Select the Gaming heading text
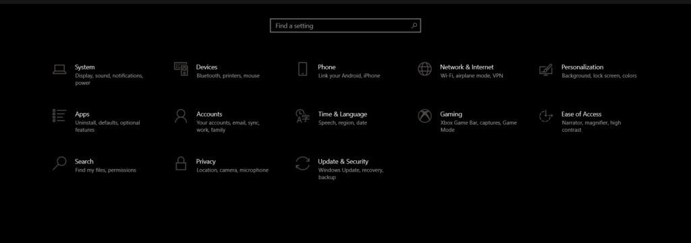Viewport: 691px width, 243px height. [451, 114]
